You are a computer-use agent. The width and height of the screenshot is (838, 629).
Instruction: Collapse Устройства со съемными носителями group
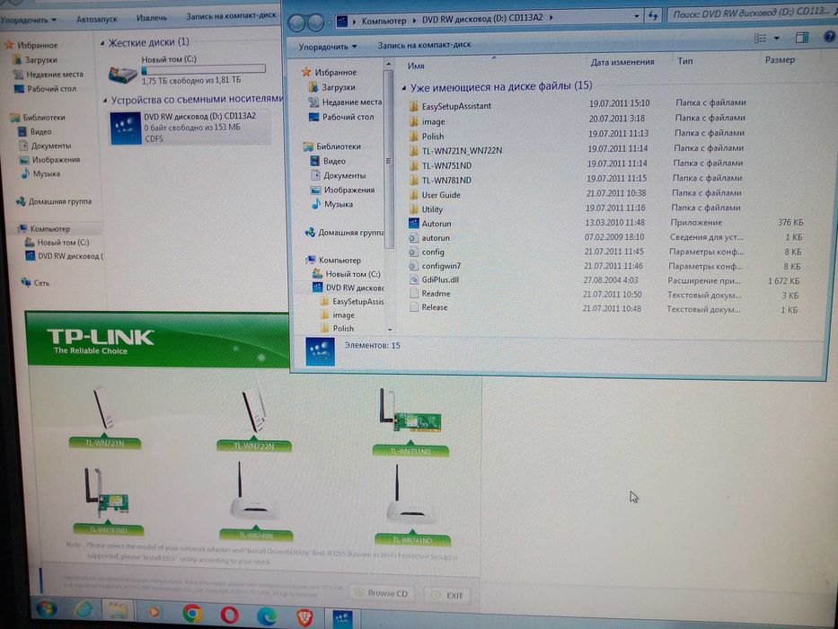point(105,100)
